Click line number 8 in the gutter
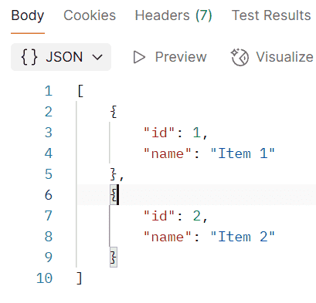Viewport: 316px width, 303px height. coord(49,237)
